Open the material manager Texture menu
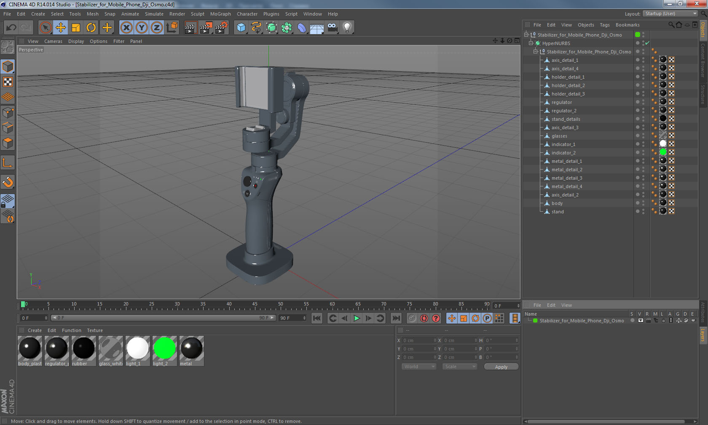 95,330
